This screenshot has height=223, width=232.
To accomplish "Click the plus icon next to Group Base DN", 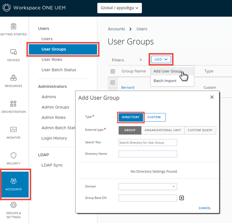I will [182, 198].
